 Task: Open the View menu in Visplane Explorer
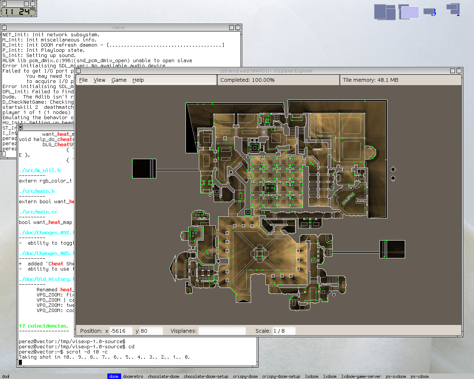tap(99, 80)
